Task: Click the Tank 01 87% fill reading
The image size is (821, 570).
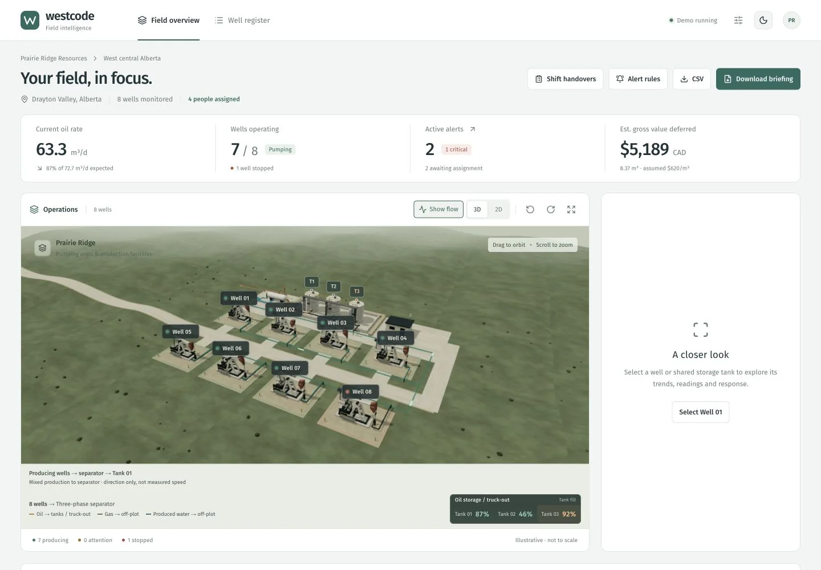Action: [x=472, y=514]
